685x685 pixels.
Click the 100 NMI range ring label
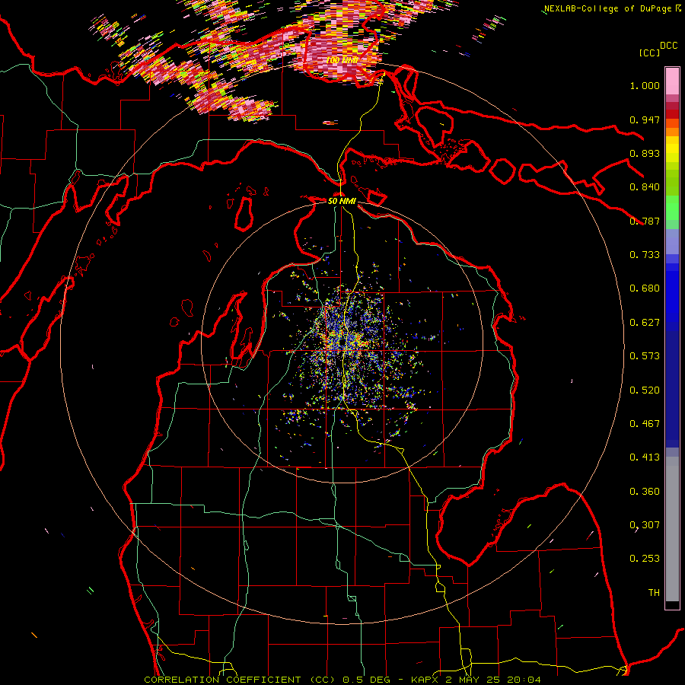tap(342, 60)
